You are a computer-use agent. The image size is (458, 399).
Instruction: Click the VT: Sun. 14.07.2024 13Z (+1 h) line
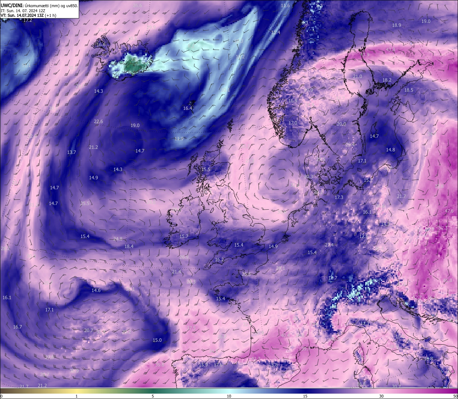[x=28, y=15]
